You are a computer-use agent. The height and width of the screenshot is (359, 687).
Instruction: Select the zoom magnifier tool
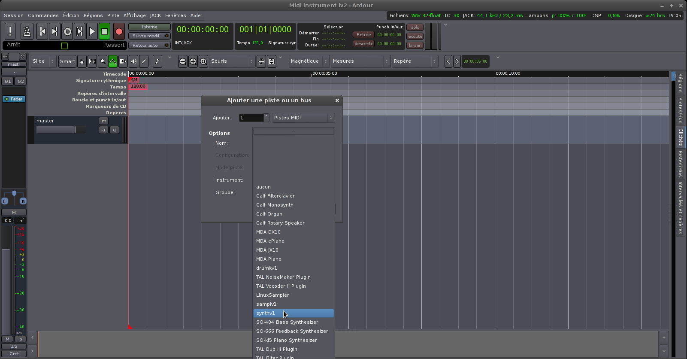103,61
